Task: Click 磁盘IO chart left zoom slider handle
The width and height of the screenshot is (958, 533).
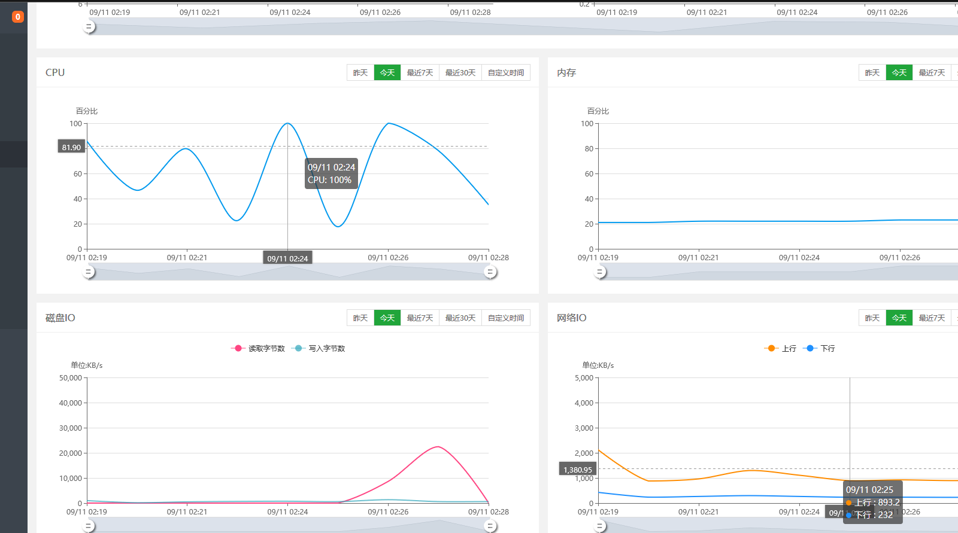Action: coord(89,526)
